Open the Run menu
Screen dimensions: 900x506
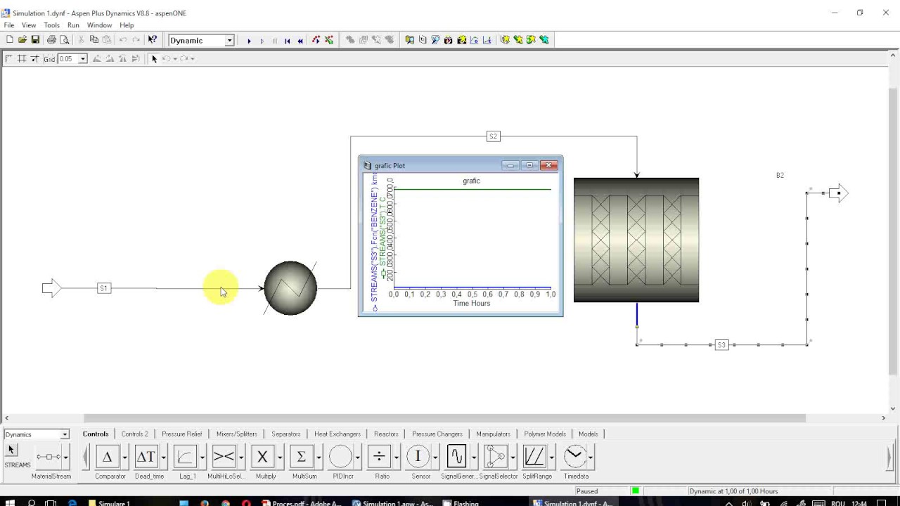click(73, 25)
